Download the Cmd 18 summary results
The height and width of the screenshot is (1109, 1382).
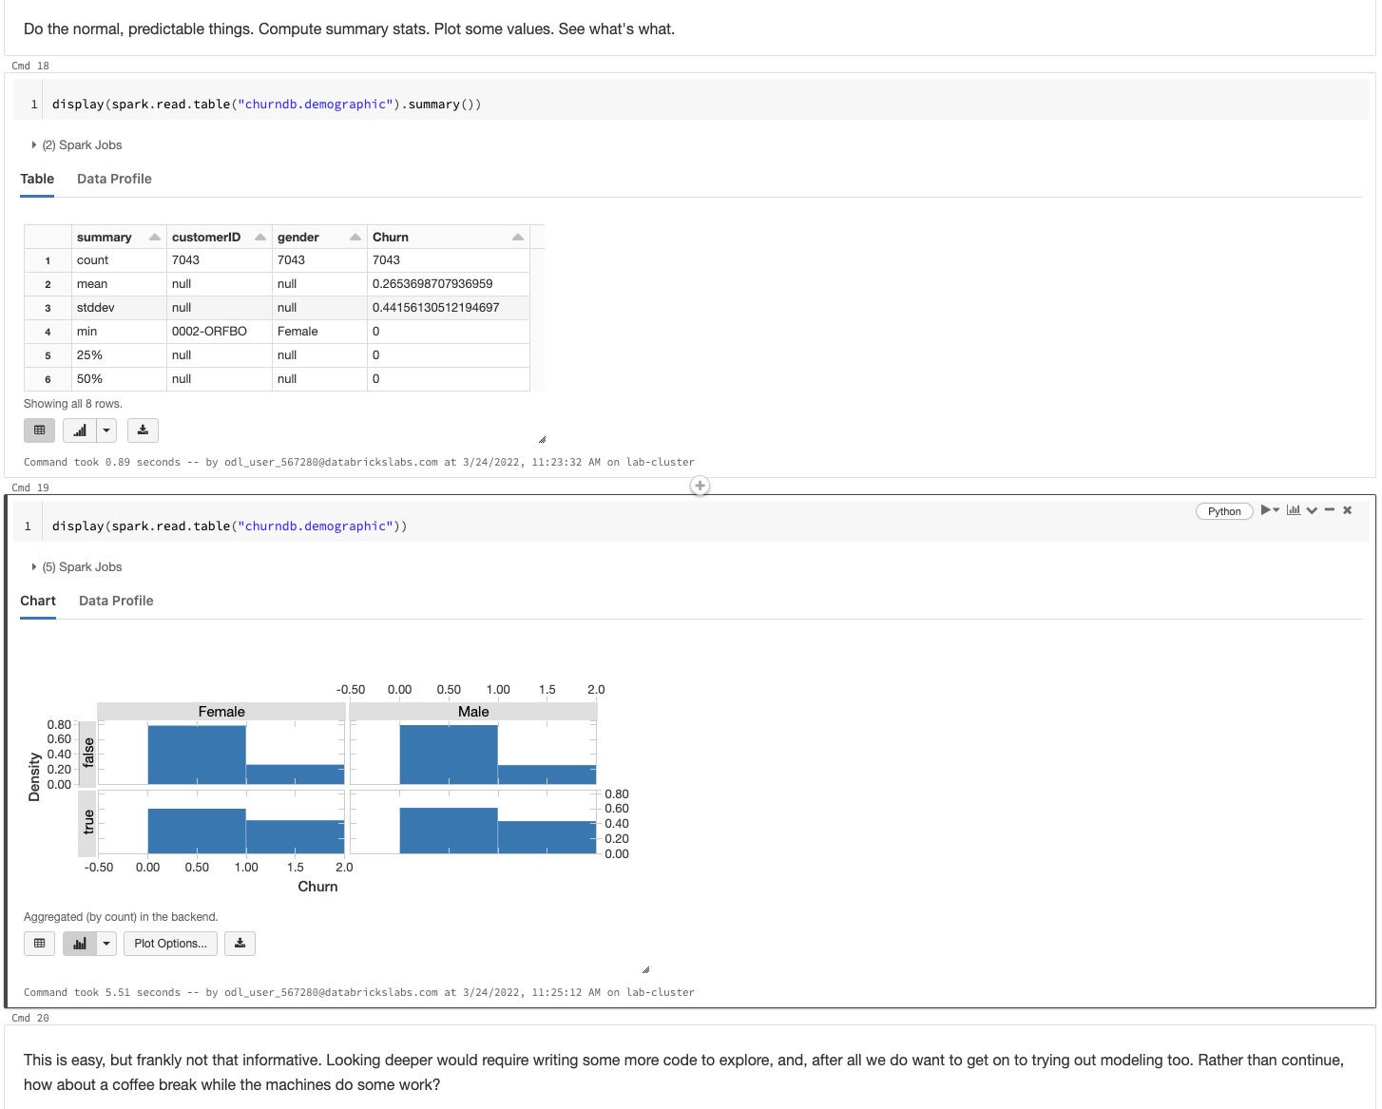[x=143, y=430]
